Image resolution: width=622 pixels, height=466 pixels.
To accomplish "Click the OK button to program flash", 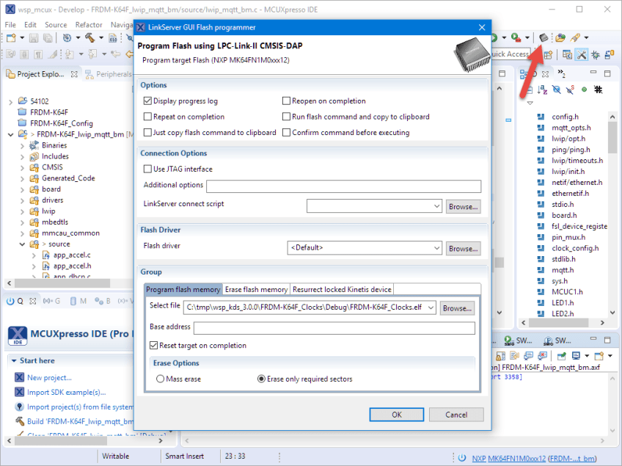I will (x=396, y=414).
